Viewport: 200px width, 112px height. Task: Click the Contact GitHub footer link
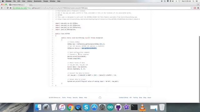point(123,97)
